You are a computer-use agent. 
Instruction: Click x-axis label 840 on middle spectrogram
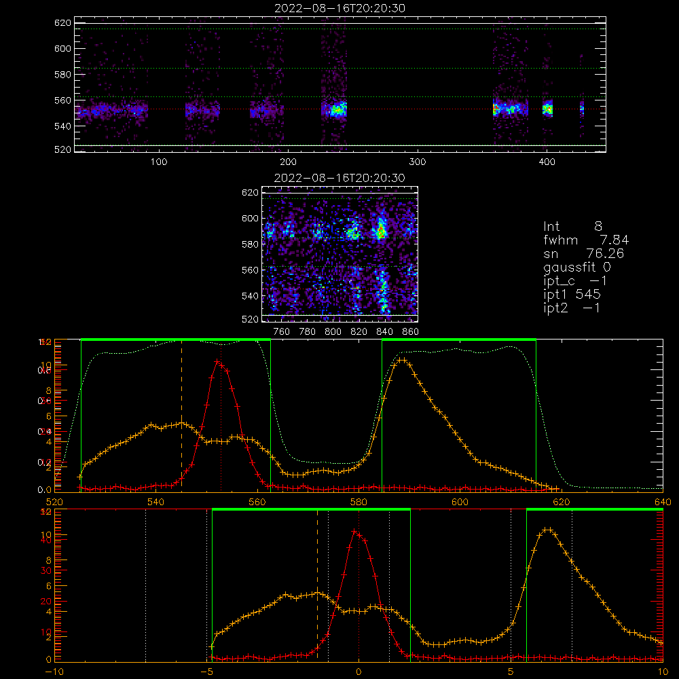pyautogui.click(x=384, y=332)
